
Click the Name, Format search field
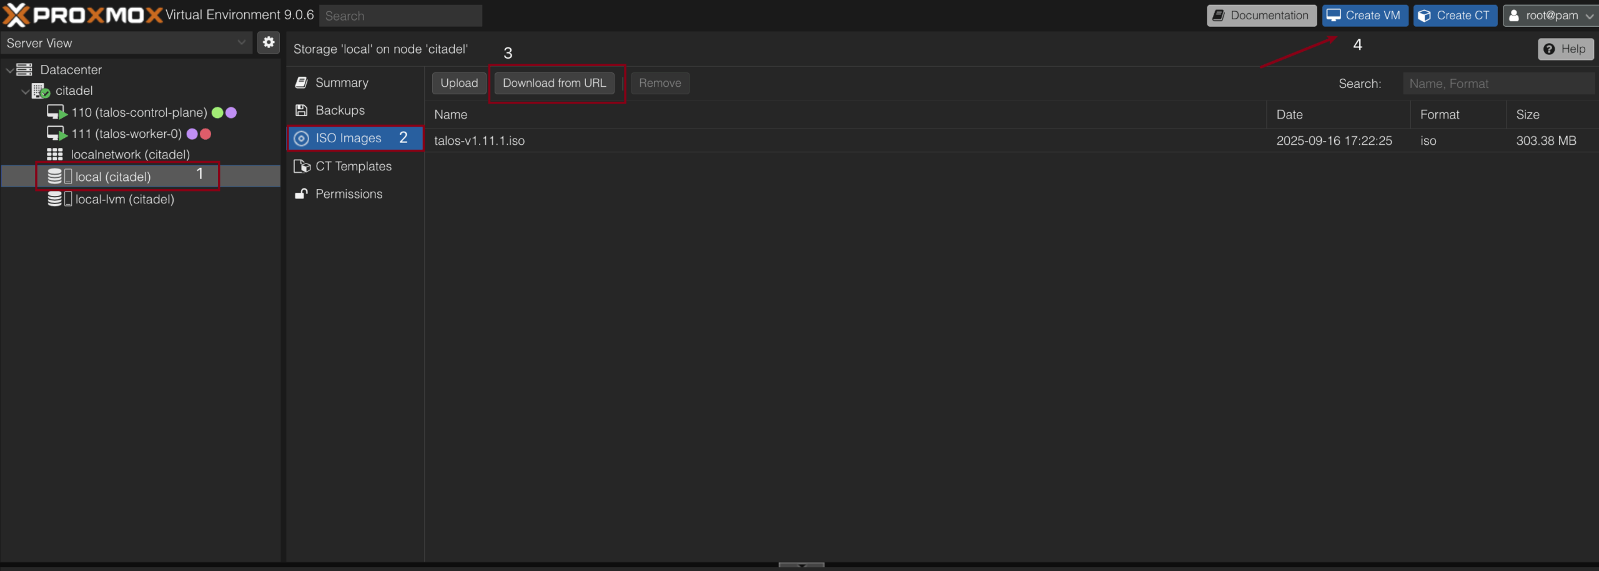click(1497, 84)
